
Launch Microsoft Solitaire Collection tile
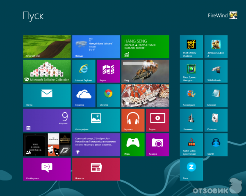coord(47,71)
